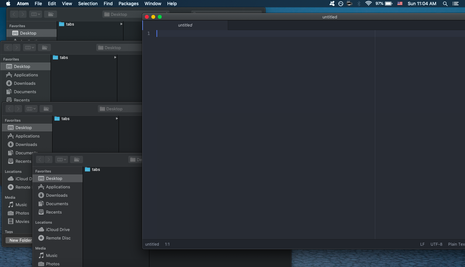The width and height of the screenshot is (465, 267).
Task: Open the view options dropdown in the top Finder window
Action: pos(36,14)
